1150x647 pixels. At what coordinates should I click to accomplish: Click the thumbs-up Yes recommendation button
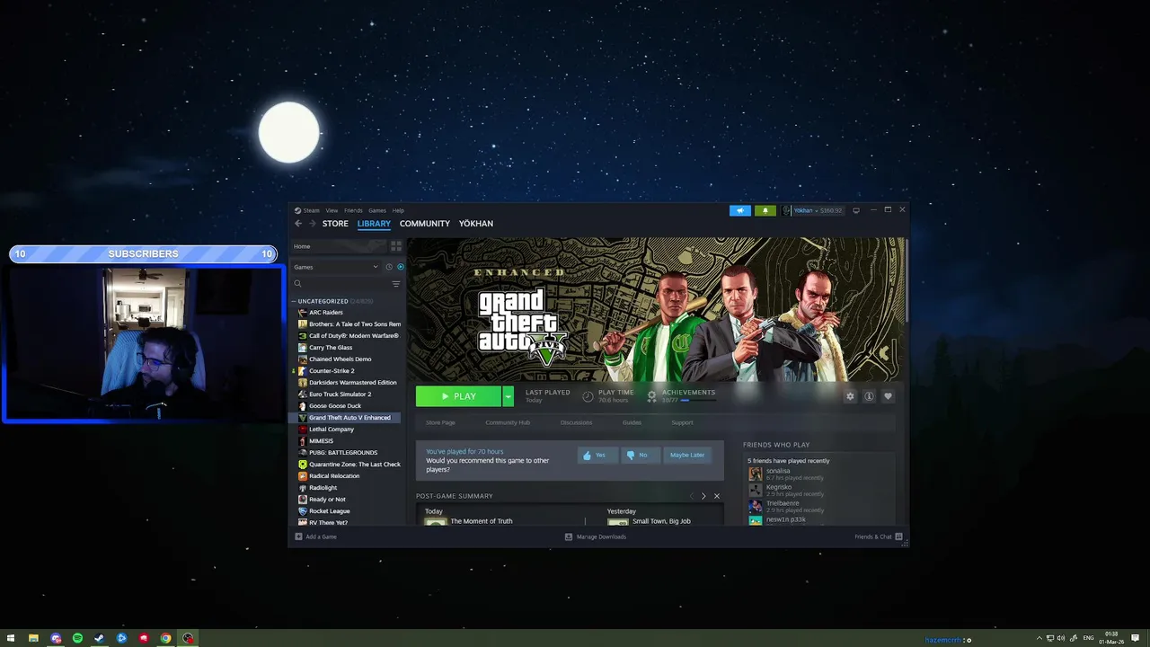click(597, 456)
